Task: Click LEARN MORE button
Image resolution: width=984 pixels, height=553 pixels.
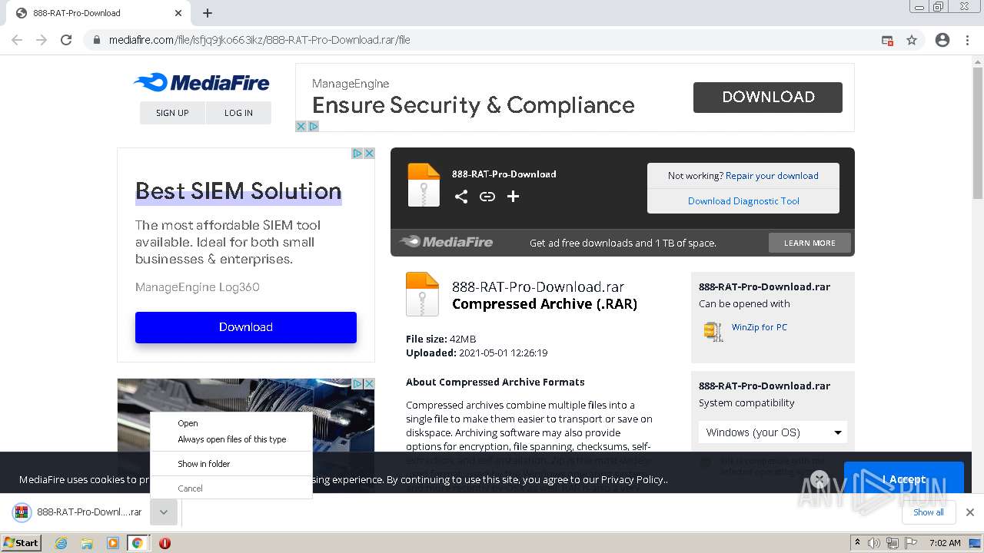Action: pos(809,243)
